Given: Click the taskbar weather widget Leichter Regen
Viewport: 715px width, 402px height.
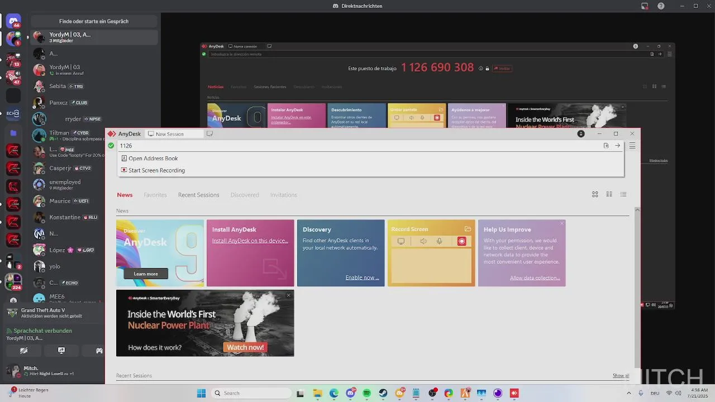Looking at the screenshot, I should pos(28,393).
